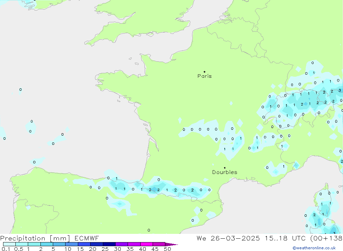
Task: Pick the 30–35 mm legend color box
Action: (122, 244)
